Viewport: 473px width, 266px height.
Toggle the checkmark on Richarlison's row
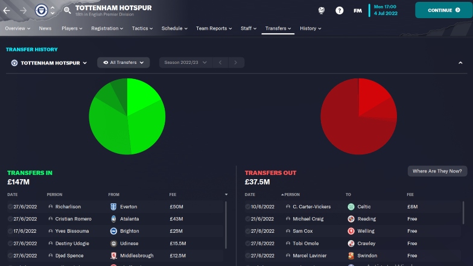tap(10, 206)
